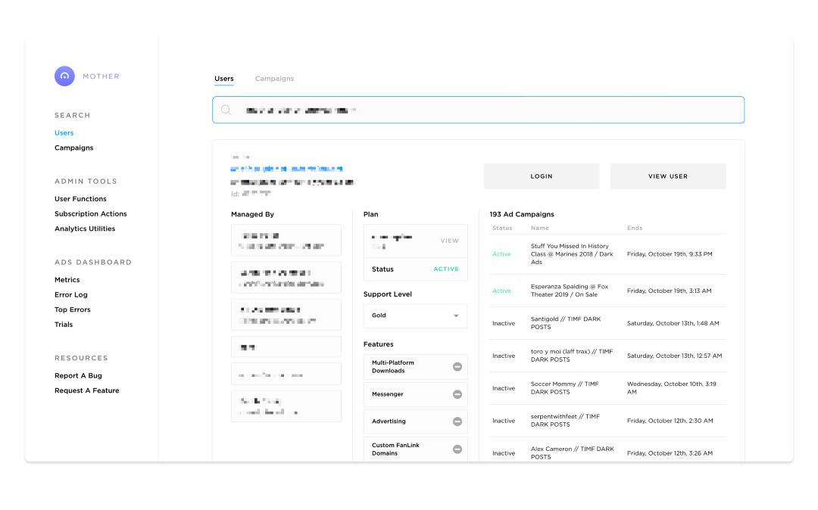Click Active status of History Class campaign
This screenshot has width=818, height=510.
coord(501,254)
